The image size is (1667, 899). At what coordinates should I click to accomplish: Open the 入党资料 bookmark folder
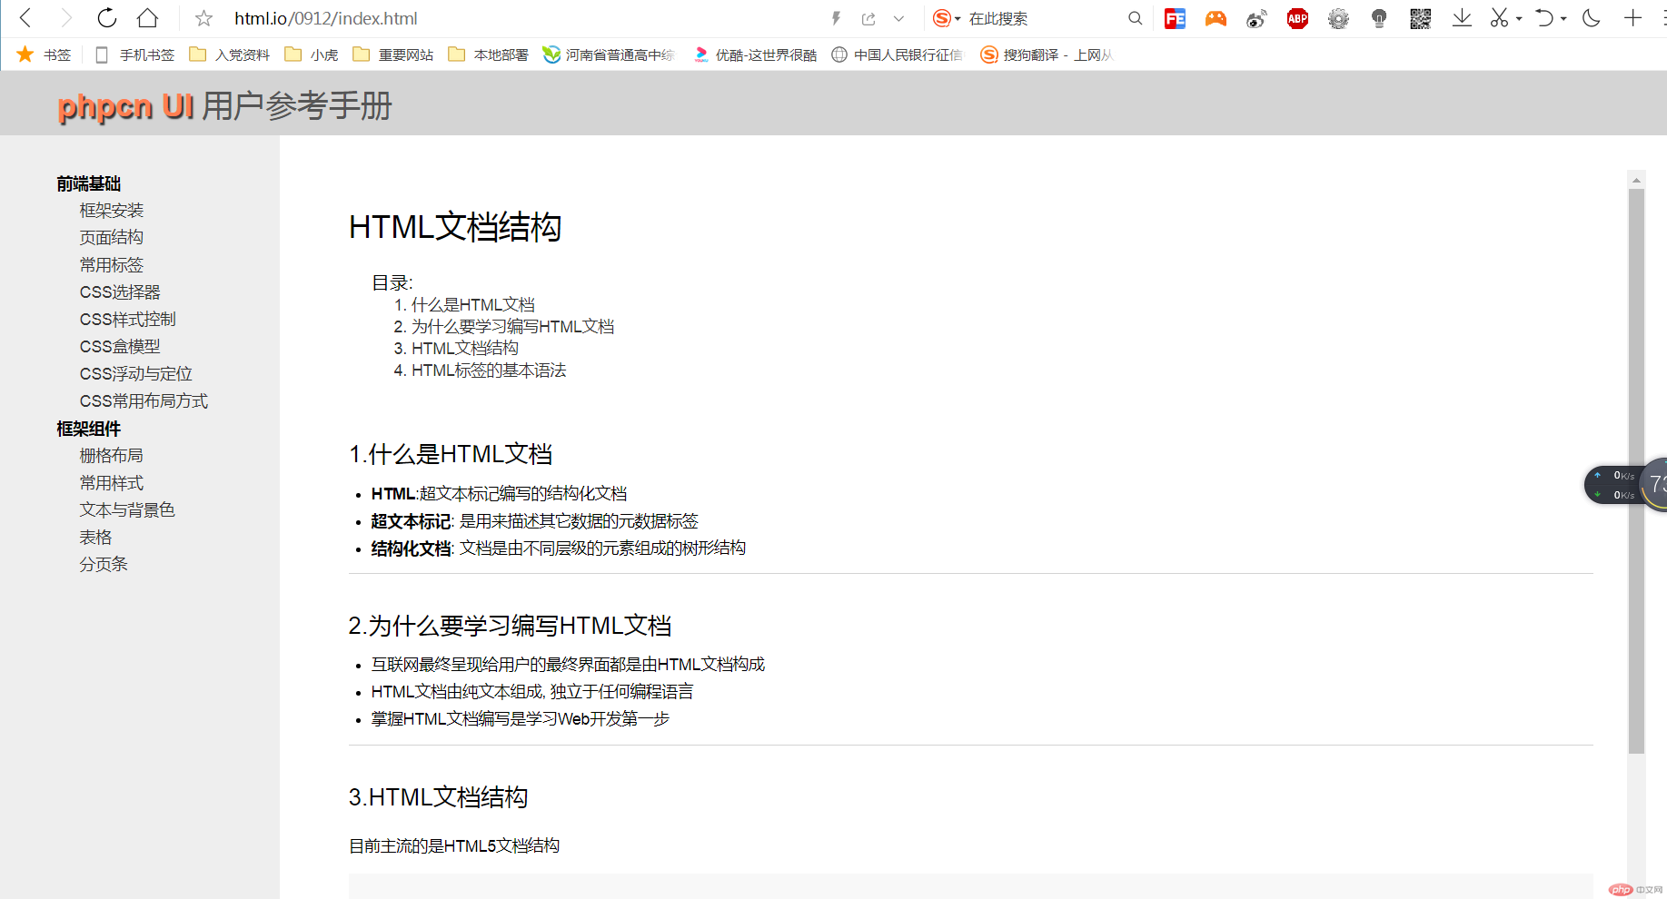pos(230,54)
